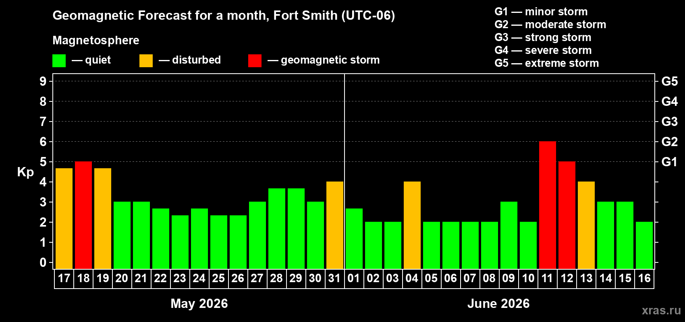Click the Magnetosphere heading

96,40
